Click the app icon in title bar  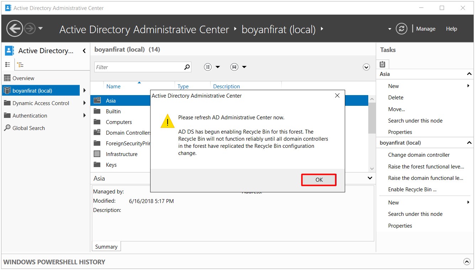(x=8, y=8)
